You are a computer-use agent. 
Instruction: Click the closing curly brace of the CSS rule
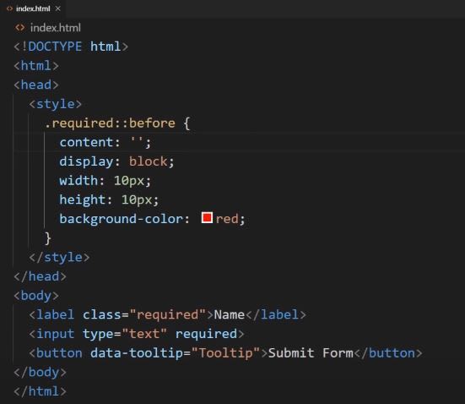tap(48, 238)
